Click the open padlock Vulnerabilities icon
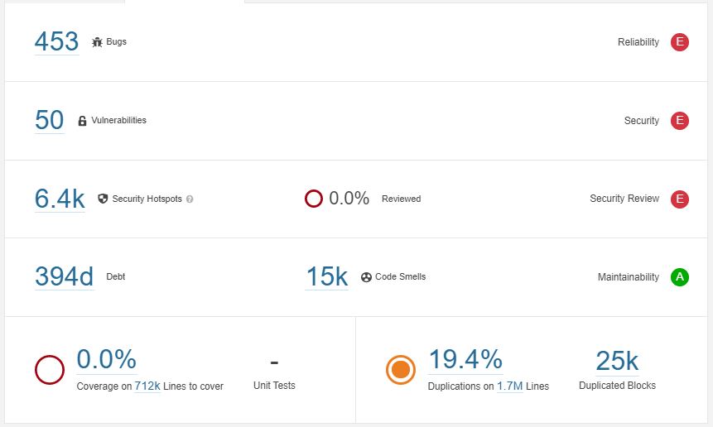 (x=82, y=121)
